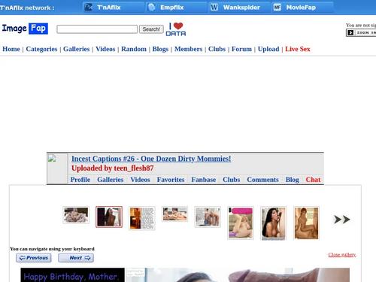
Task: Click the Sign In arrow icon
Action: 350,33
